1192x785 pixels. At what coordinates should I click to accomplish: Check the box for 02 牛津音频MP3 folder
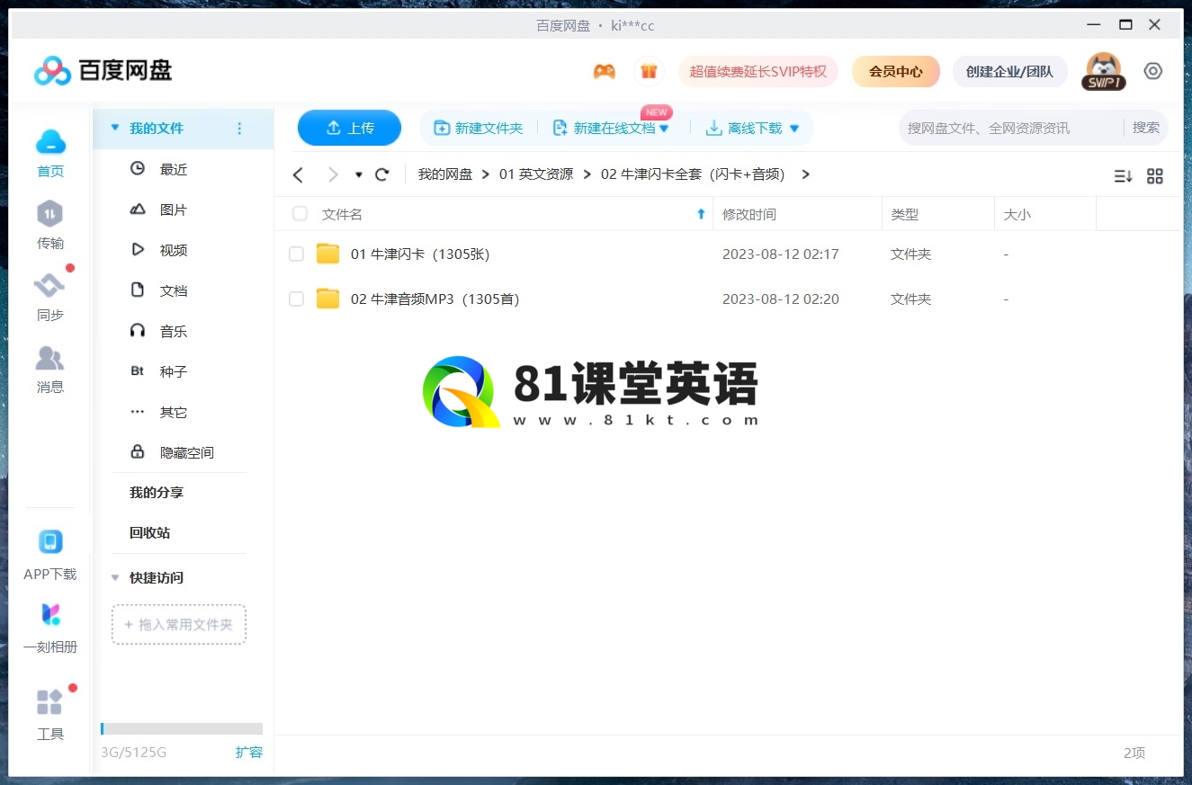coord(296,299)
